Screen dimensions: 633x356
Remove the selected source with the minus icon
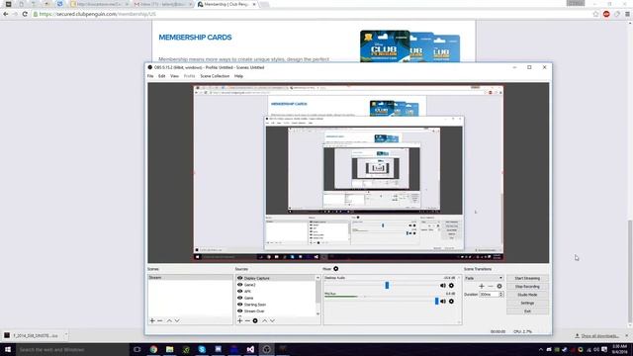247,320
